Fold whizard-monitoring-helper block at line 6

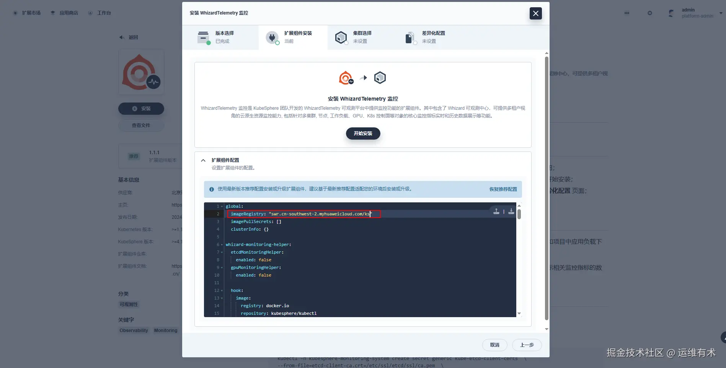pos(222,245)
